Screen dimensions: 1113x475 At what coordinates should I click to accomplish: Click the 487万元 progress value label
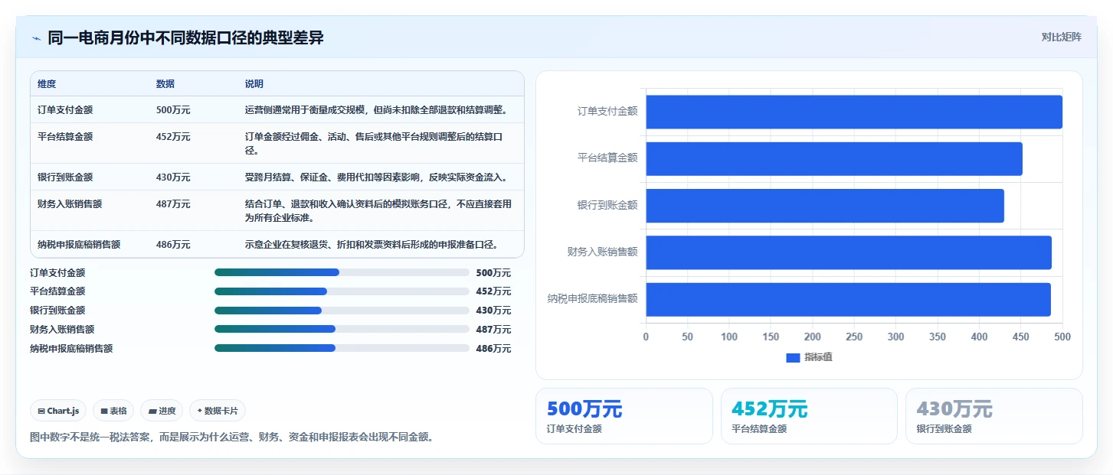tap(493, 330)
